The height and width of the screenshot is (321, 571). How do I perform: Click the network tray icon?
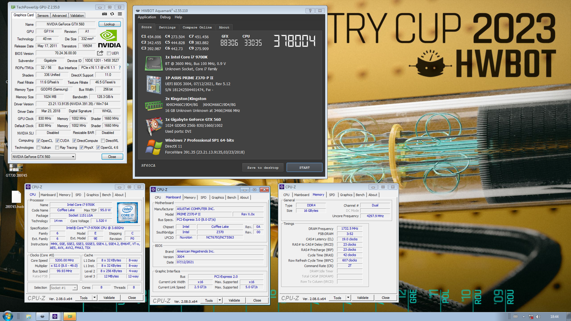tap(531, 317)
